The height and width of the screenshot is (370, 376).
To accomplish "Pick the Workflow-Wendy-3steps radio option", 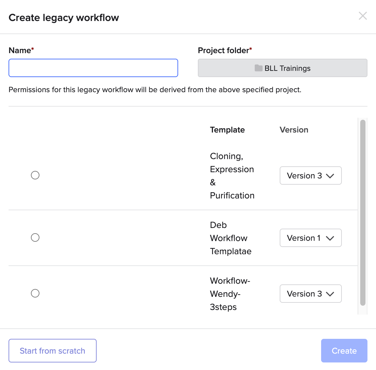I will click(x=35, y=293).
